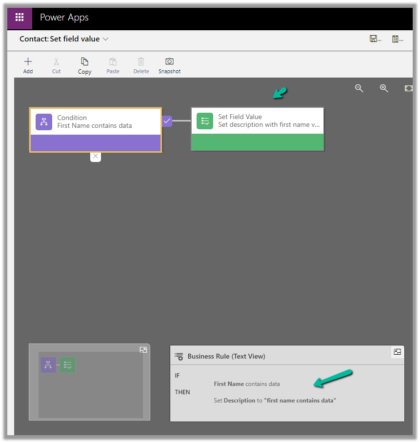
Task: Collapse the Business Rule Text View panel
Action: pos(397,352)
